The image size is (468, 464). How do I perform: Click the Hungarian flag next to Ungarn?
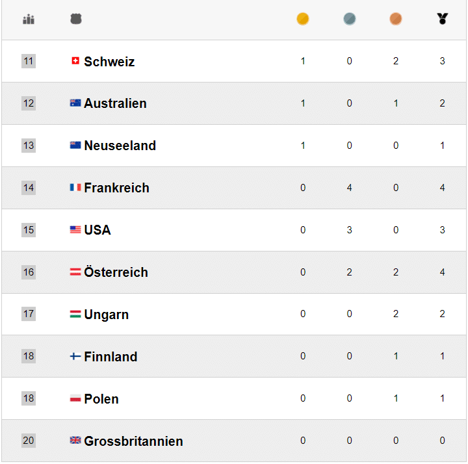pos(75,315)
